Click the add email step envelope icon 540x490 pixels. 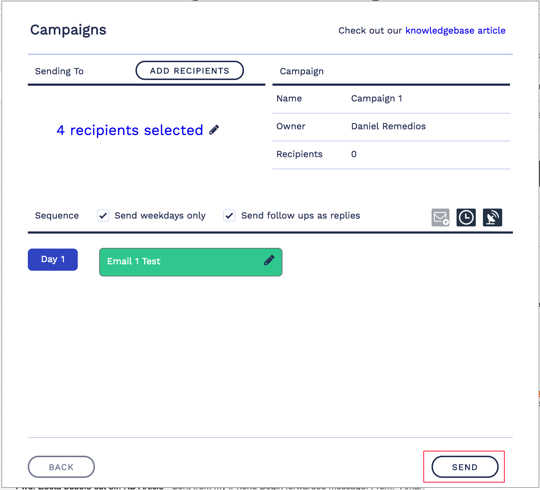[x=440, y=217]
